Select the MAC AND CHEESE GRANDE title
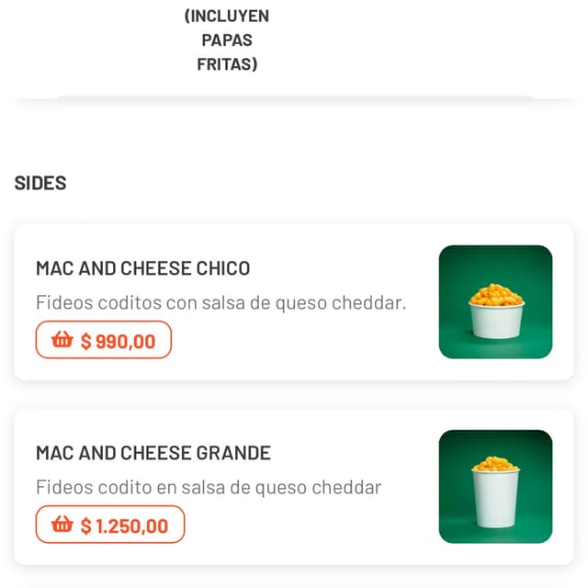588x588 pixels. (153, 453)
